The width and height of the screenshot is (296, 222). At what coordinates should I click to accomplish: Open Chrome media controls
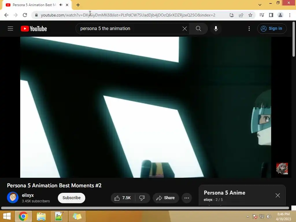[262, 15]
